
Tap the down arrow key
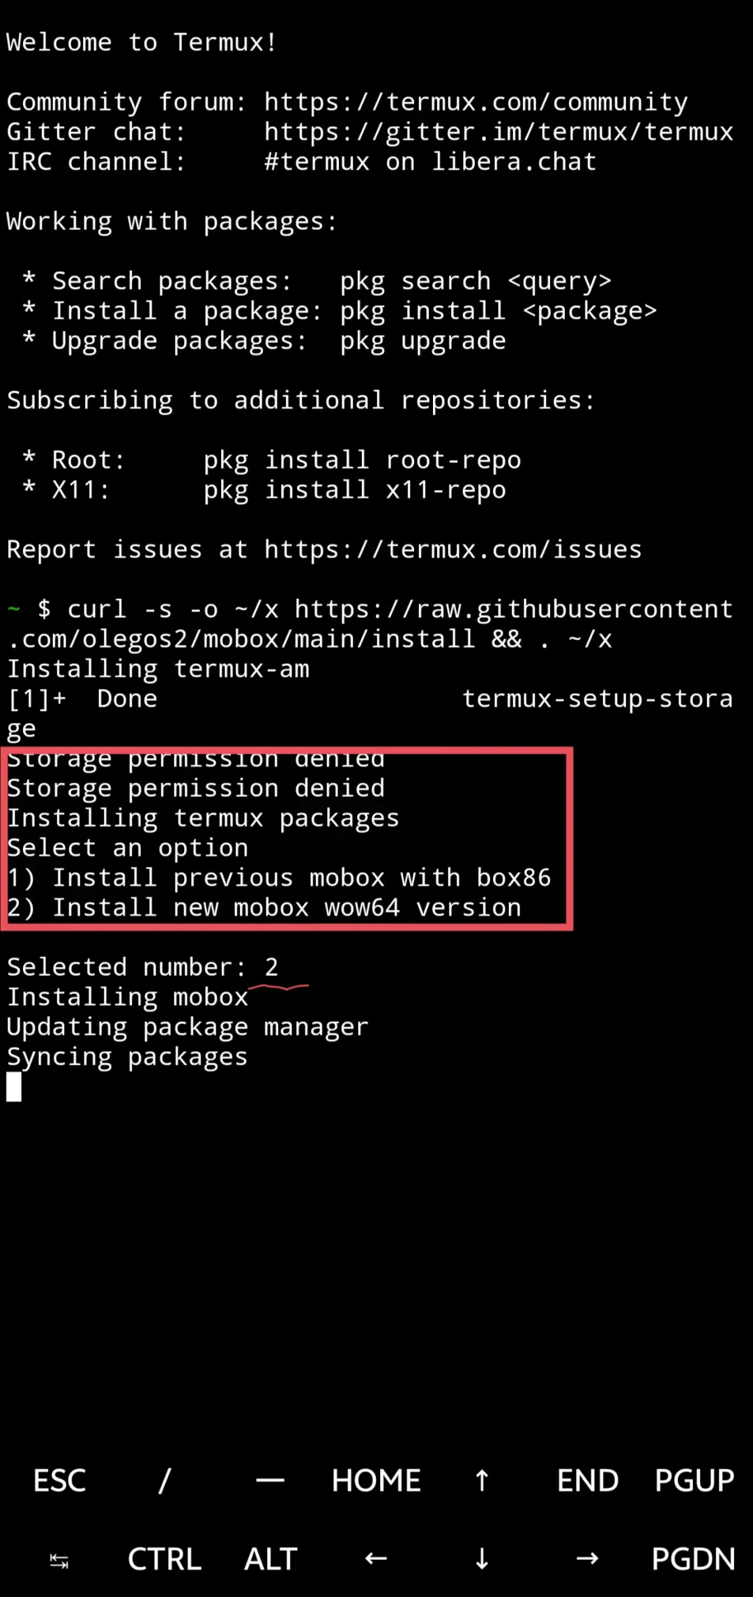(x=482, y=1559)
